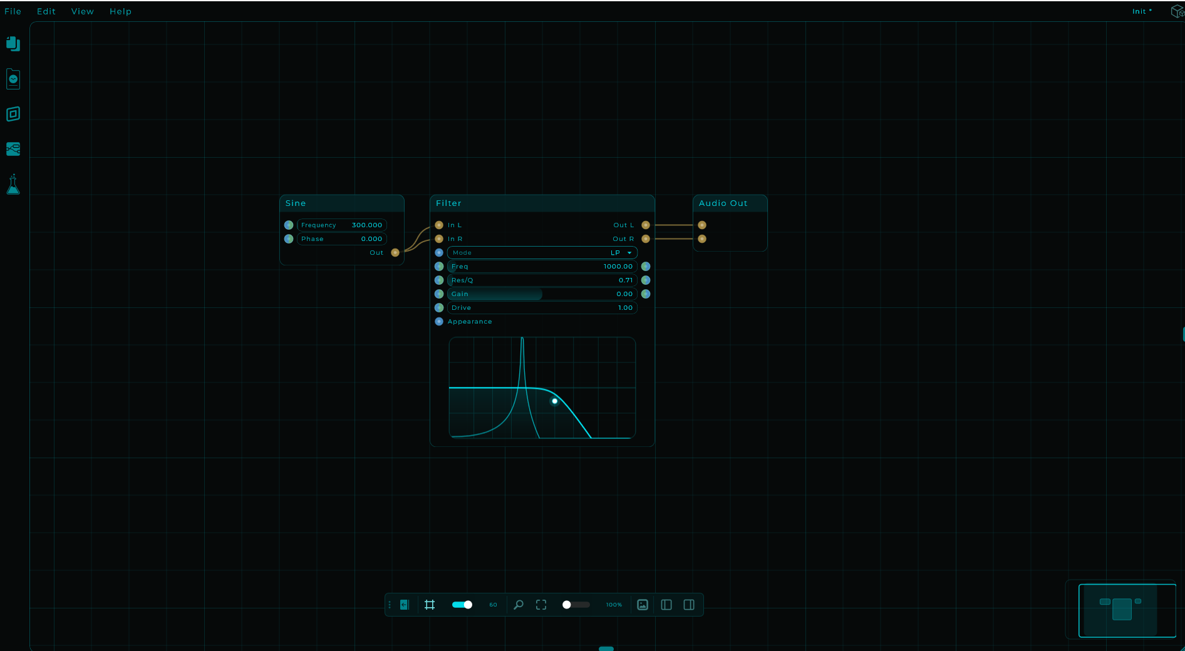The width and height of the screenshot is (1185, 651).
Task: Open the Help menu
Action: [x=120, y=11]
